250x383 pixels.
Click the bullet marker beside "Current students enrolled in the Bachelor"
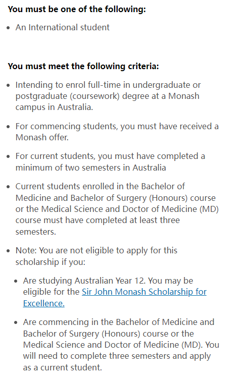pyautogui.click(x=9, y=187)
